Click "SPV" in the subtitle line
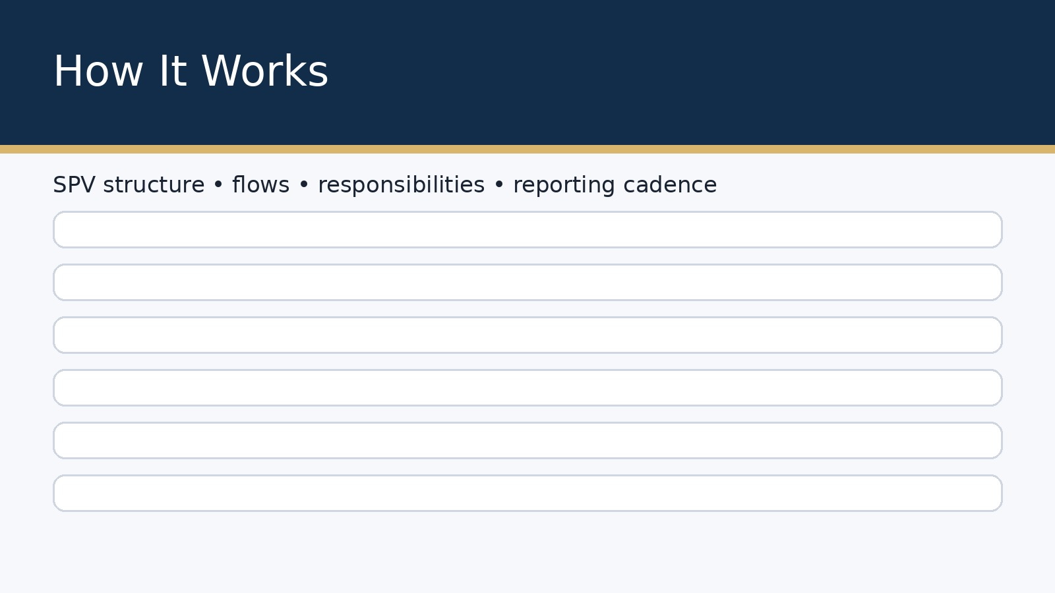Image resolution: width=1055 pixels, height=593 pixels. [x=74, y=185]
